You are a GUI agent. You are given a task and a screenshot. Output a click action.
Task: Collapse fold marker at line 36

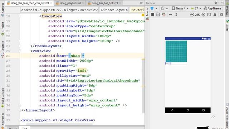click(20, 105)
